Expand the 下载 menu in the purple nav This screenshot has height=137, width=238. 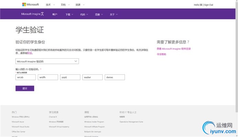coord(69,14)
